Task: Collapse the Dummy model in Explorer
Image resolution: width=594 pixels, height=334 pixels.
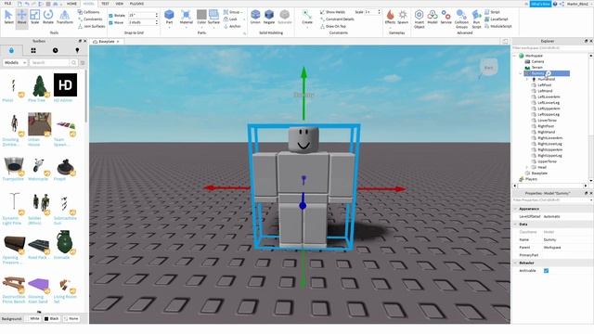Action: (x=521, y=73)
